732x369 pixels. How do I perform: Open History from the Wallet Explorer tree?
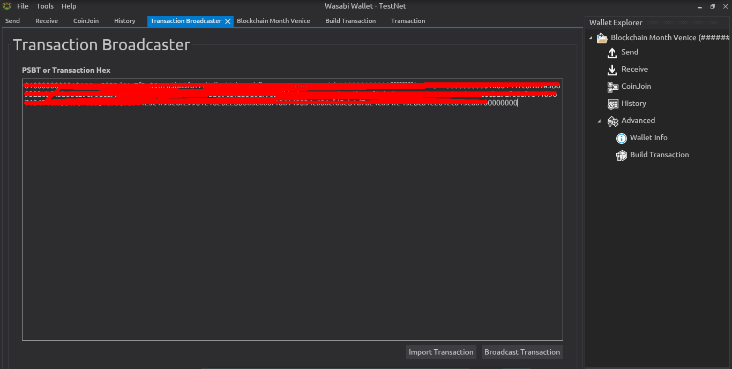click(x=633, y=103)
